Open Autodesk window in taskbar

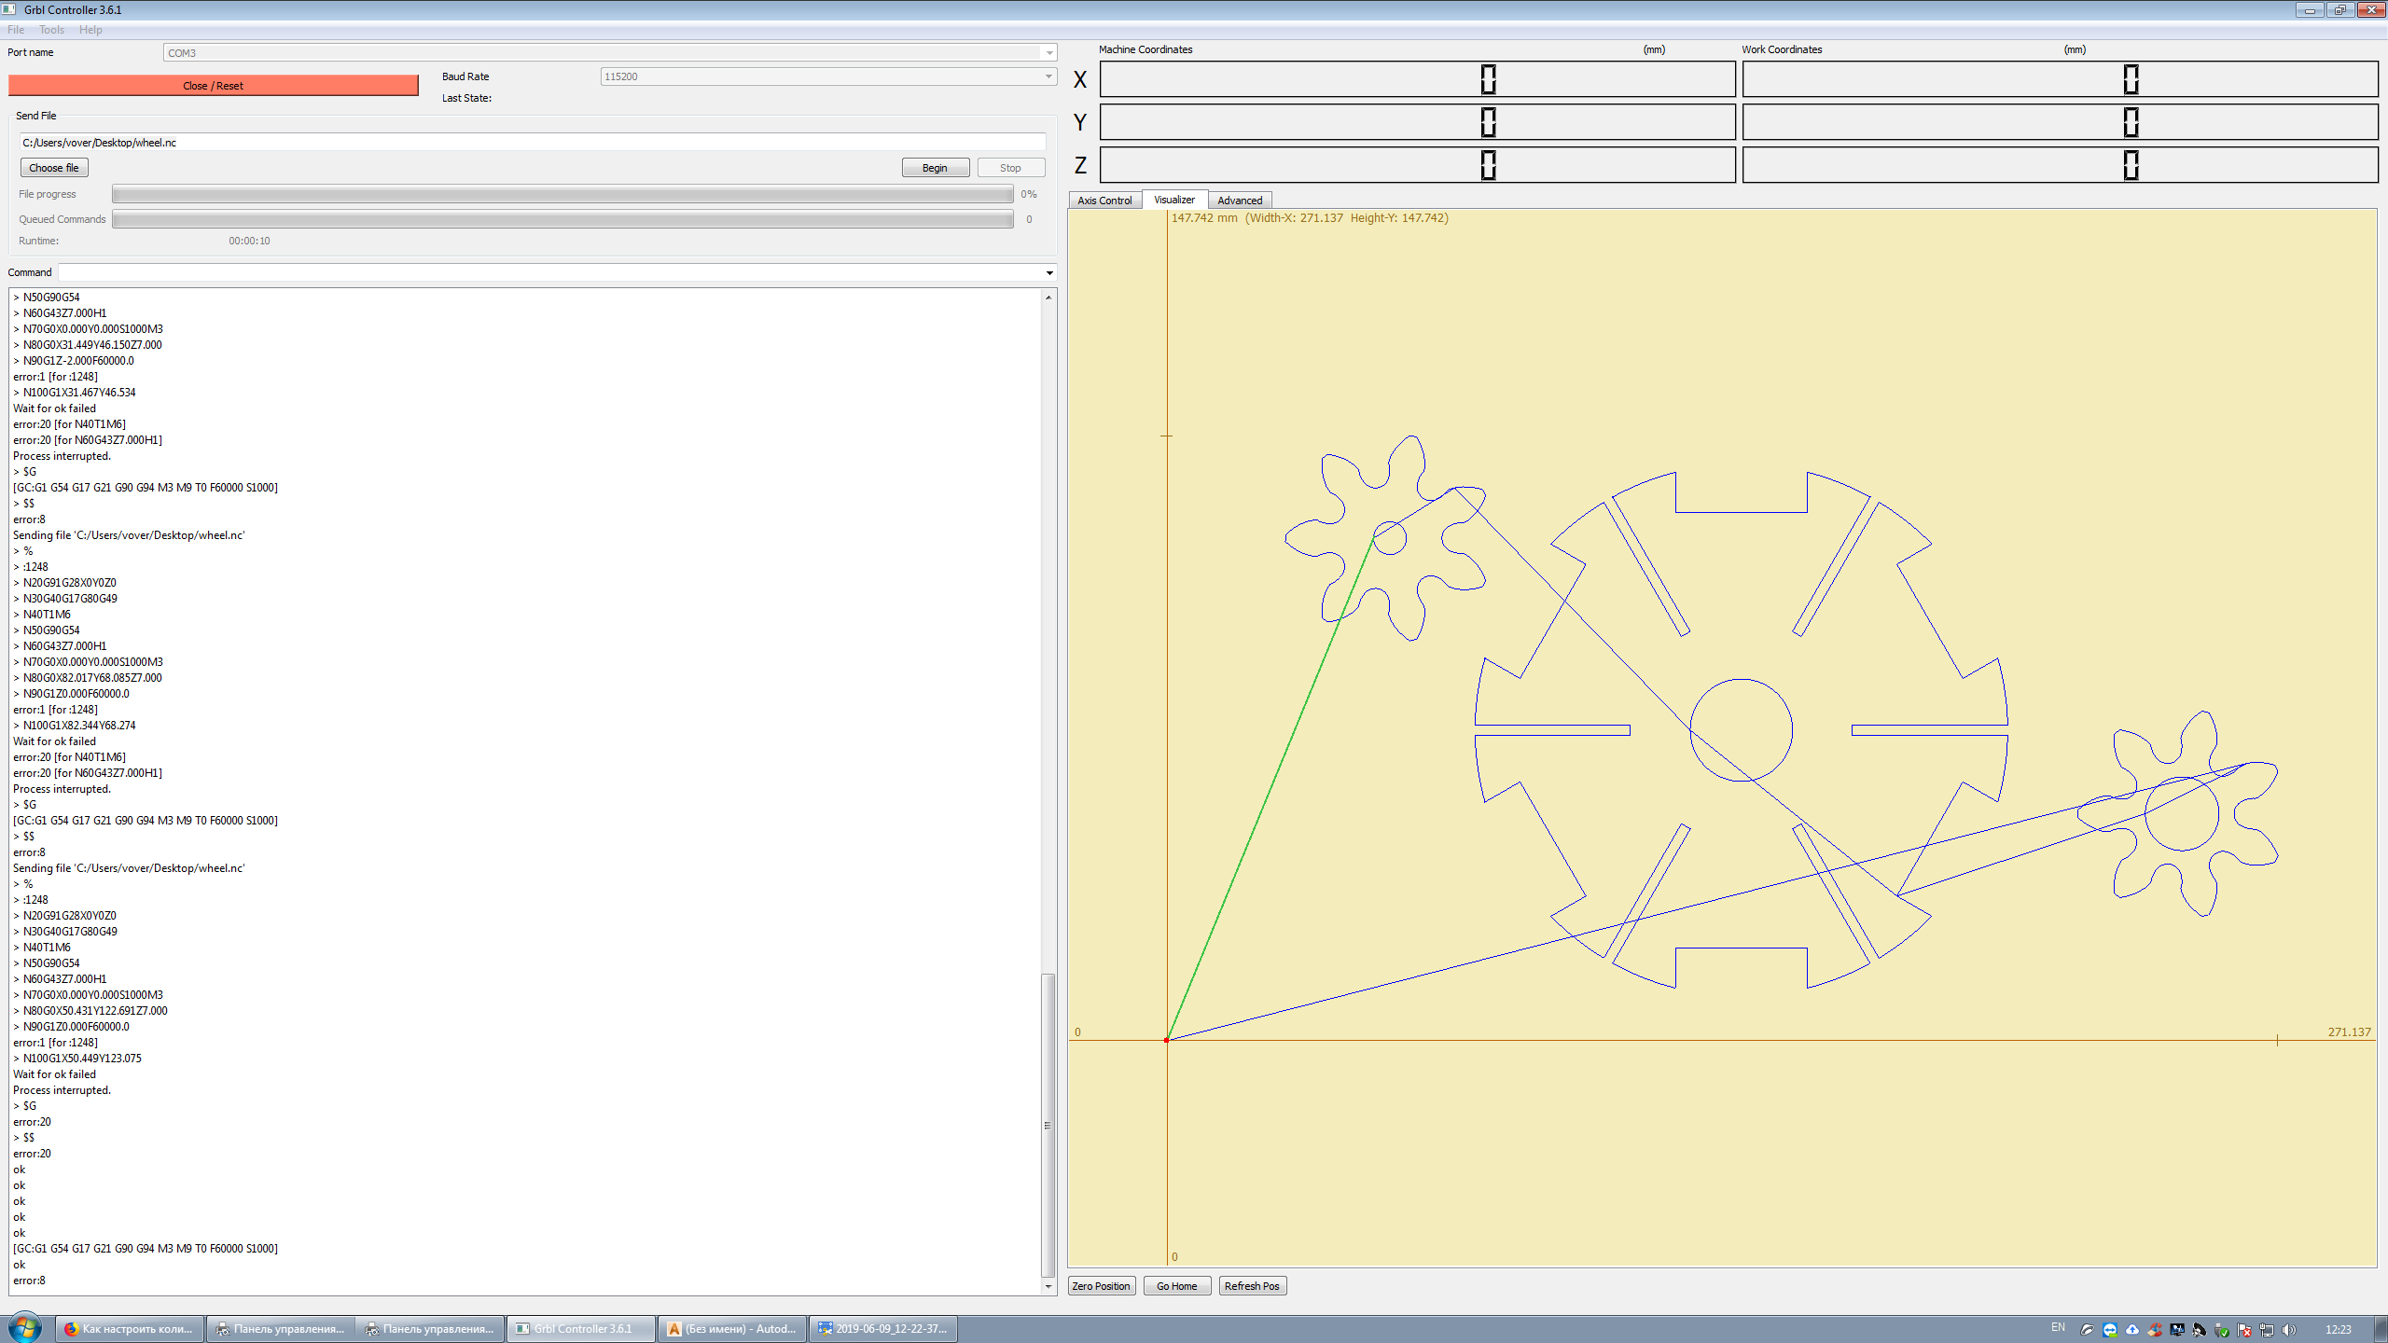732,1329
